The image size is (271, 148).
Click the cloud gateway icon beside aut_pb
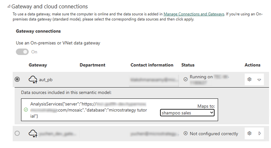pyautogui.click(x=33, y=80)
